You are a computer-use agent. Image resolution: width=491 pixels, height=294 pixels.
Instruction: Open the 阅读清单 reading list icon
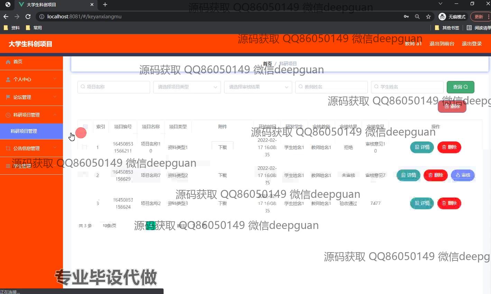coord(469,28)
